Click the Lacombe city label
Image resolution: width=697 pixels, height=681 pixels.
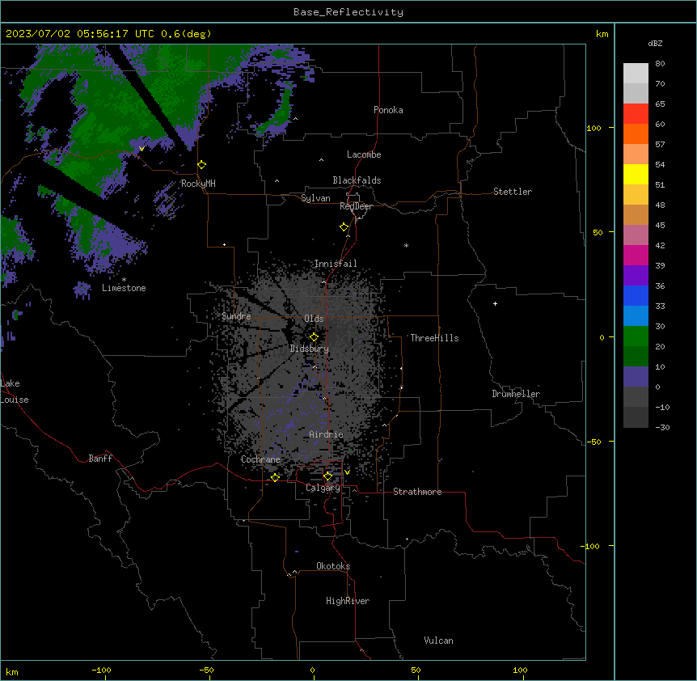(364, 154)
